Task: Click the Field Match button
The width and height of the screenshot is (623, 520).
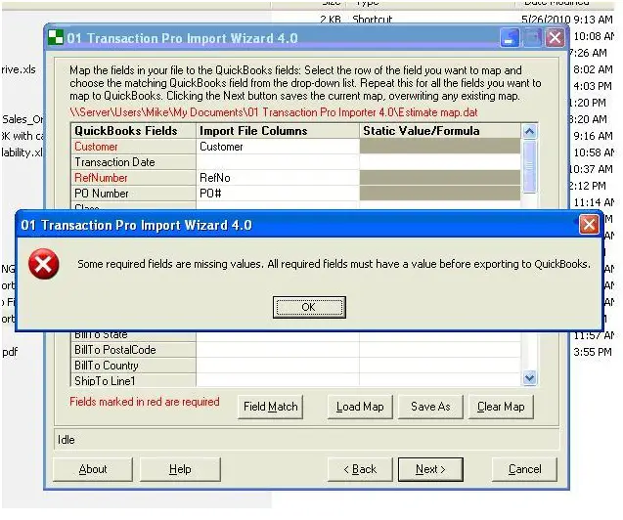Action: point(270,407)
